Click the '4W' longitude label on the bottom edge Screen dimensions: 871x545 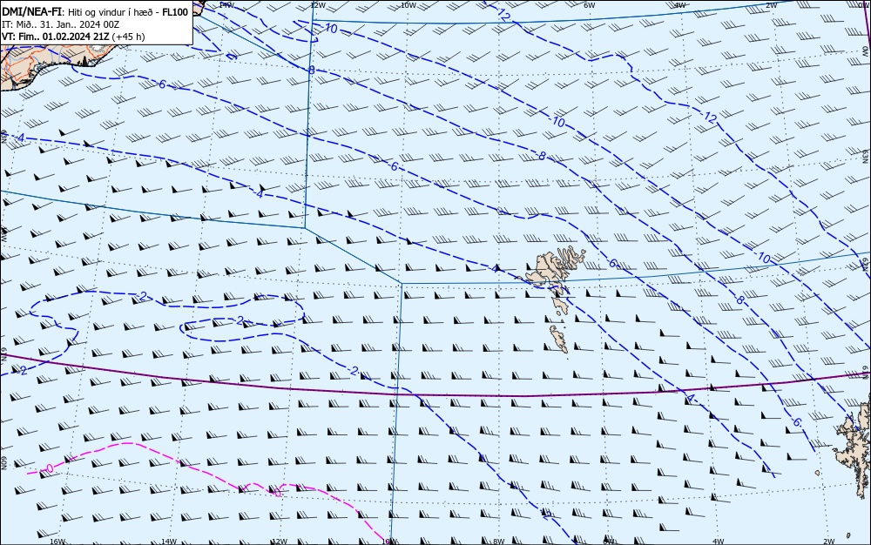click(x=718, y=542)
